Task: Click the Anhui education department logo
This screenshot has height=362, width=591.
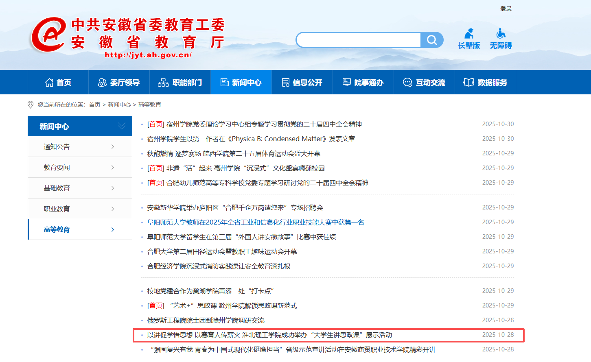Action: (x=49, y=35)
